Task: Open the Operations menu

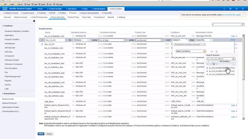Action: 71,9
